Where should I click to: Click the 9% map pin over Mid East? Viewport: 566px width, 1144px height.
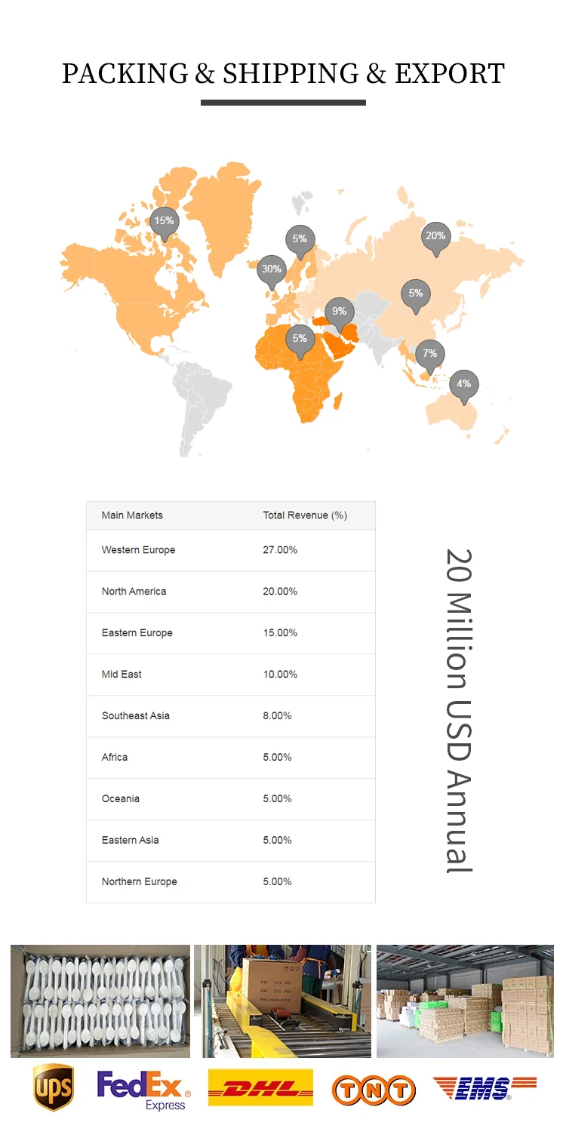click(340, 312)
